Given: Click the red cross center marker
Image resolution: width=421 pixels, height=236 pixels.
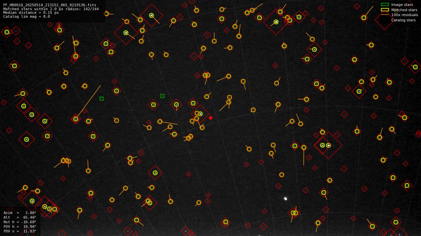Looking at the screenshot, I should tap(211, 118).
